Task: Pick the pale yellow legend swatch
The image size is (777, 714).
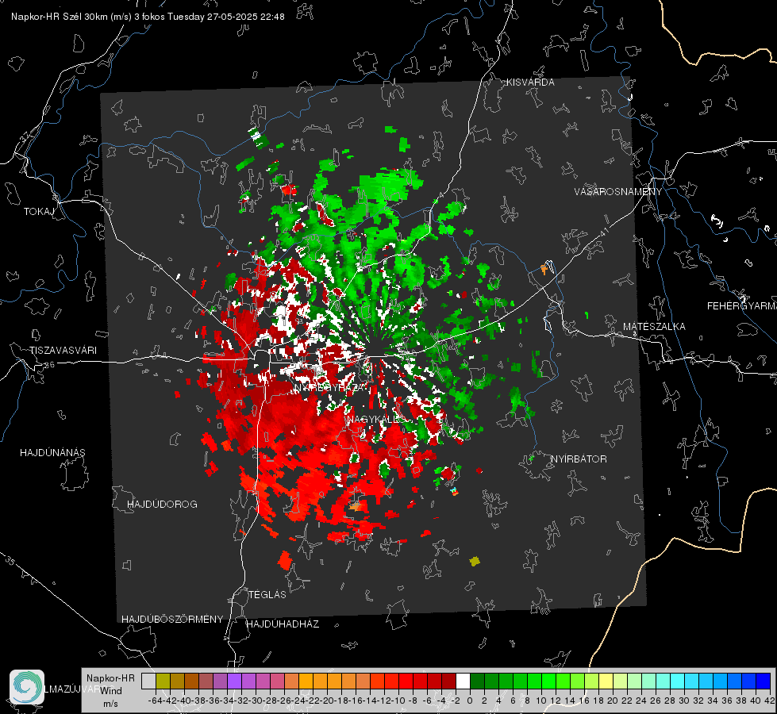Action: (x=606, y=681)
